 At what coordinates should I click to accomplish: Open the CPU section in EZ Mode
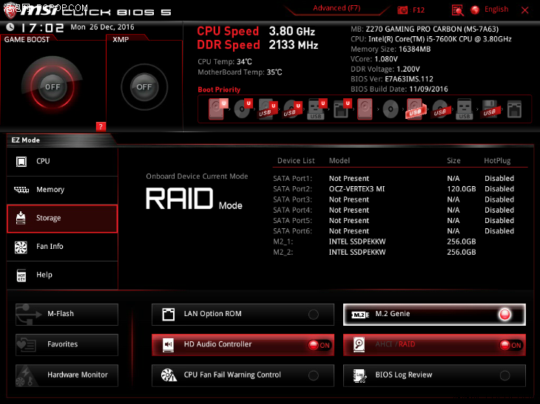[x=62, y=161]
